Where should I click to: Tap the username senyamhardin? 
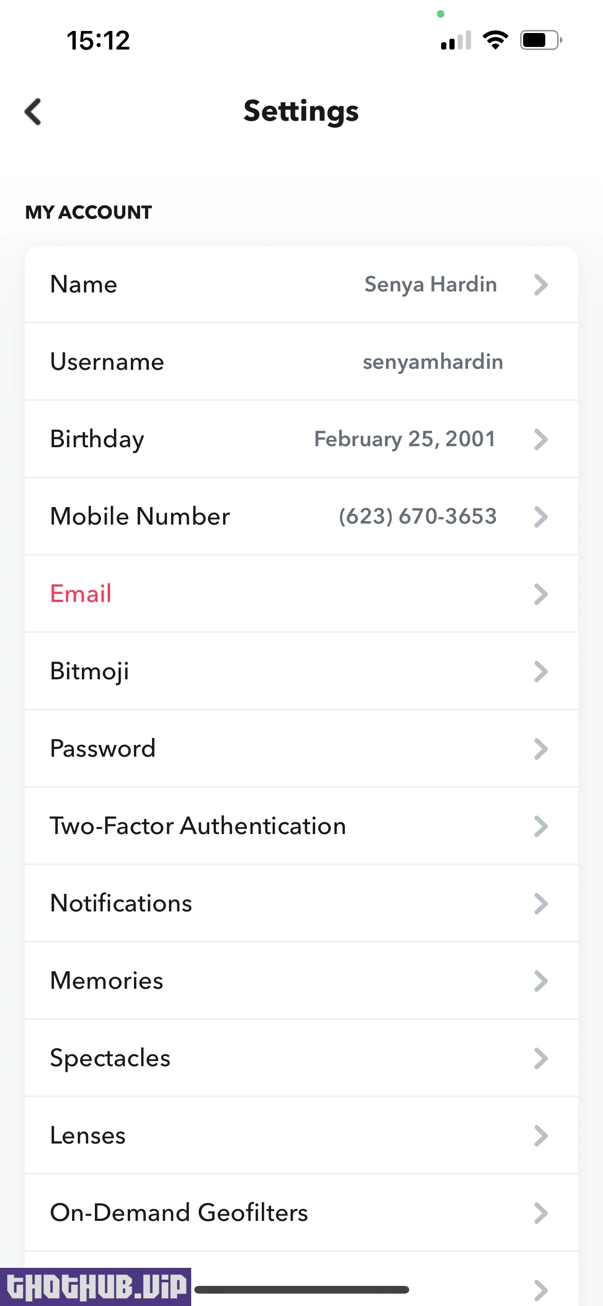click(432, 362)
